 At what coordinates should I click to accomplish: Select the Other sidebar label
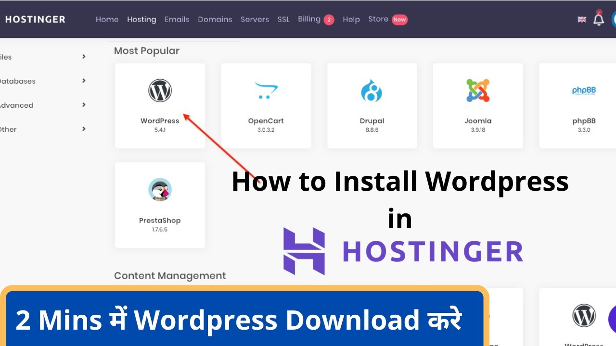click(x=8, y=129)
